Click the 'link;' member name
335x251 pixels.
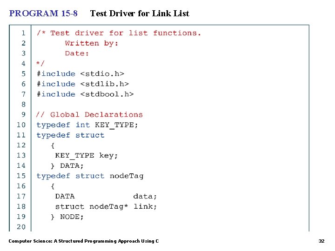point(145,206)
